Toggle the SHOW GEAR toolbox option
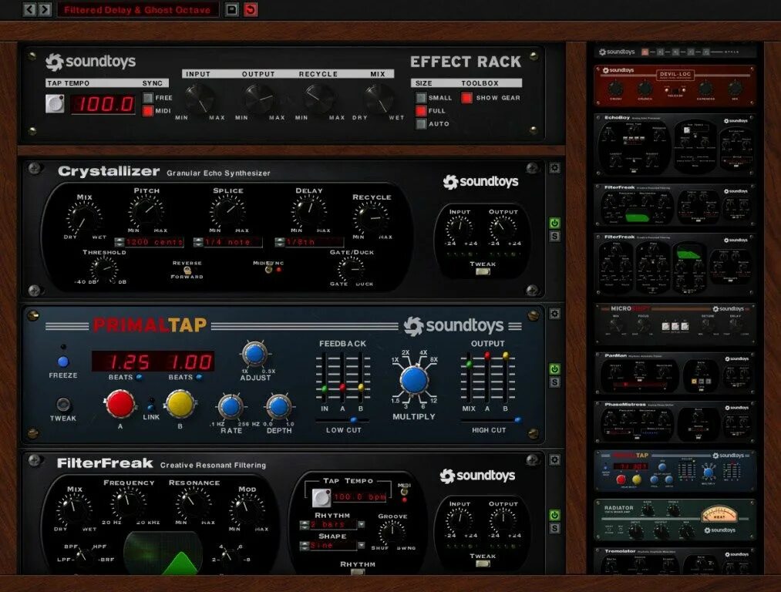The height and width of the screenshot is (592, 781). pos(466,98)
